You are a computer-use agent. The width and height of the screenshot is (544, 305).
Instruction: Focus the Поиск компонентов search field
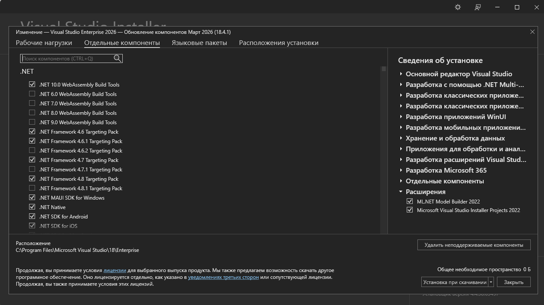click(66, 58)
